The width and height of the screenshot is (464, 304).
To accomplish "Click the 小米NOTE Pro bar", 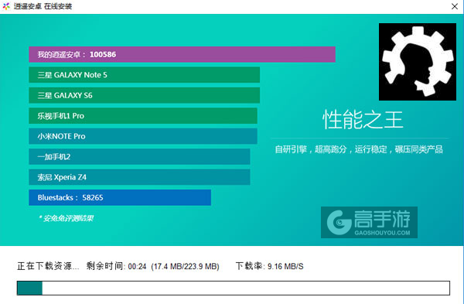I will coord(143,136).
